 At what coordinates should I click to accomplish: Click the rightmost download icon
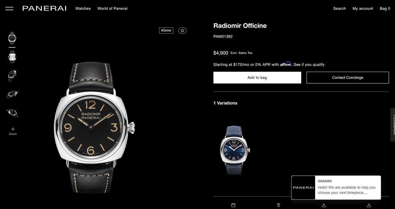point(369,205)
